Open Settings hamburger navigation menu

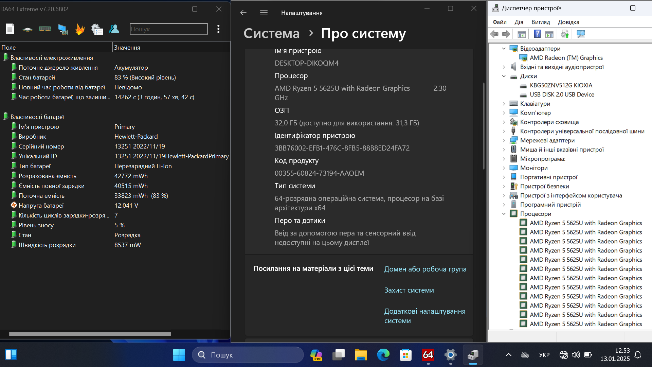pos(264,13)
